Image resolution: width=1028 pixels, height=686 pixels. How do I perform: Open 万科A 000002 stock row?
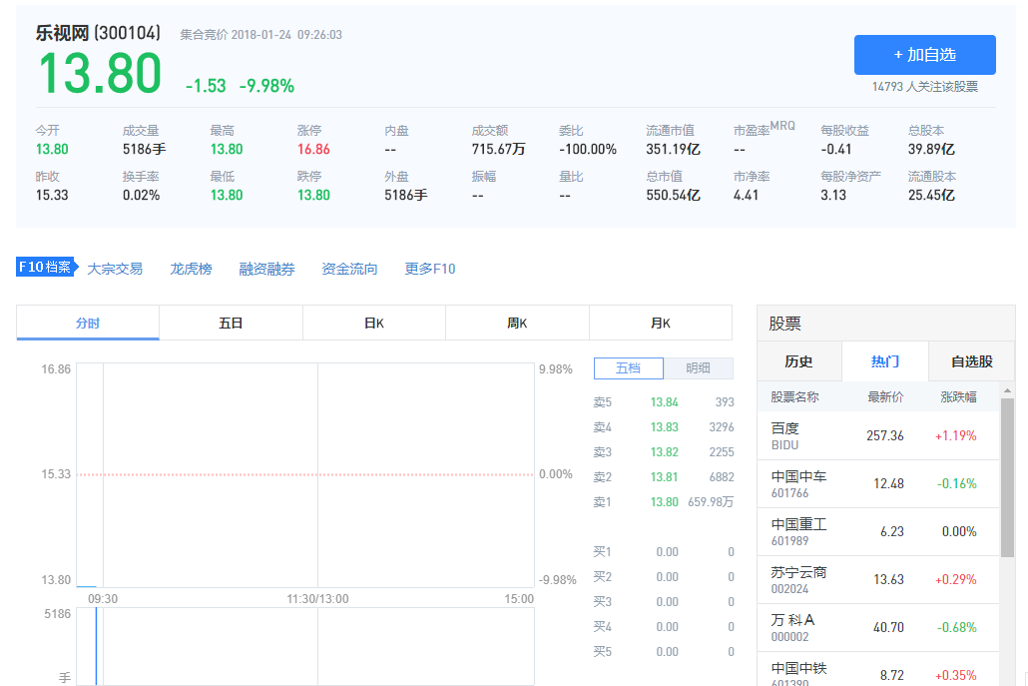[878, 627]
